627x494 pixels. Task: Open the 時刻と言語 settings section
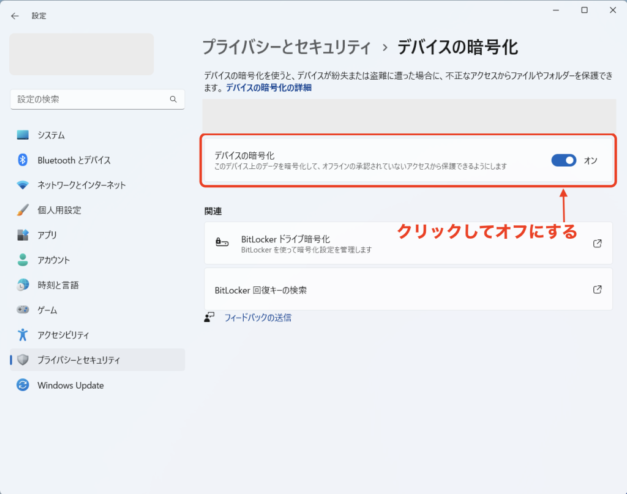coord(58,285)
